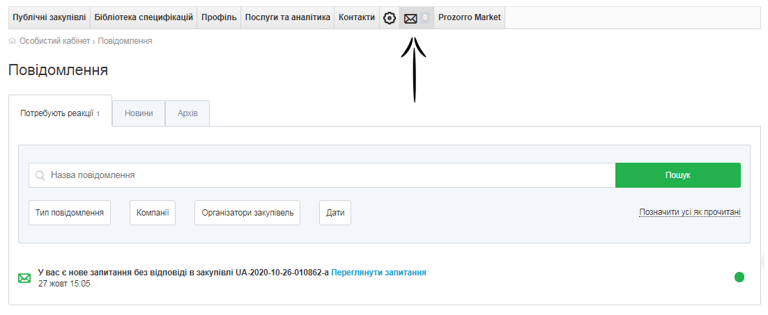Click Позначити усі як прочитані

(689, 212)
